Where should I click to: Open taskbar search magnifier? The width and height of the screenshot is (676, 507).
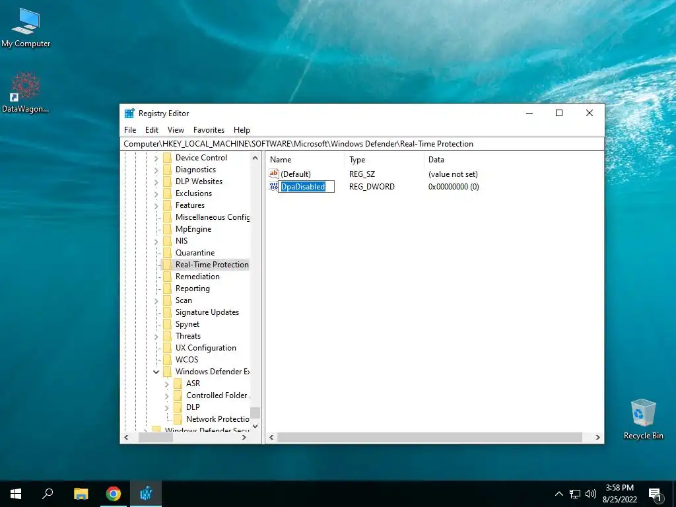coord(48,494)
